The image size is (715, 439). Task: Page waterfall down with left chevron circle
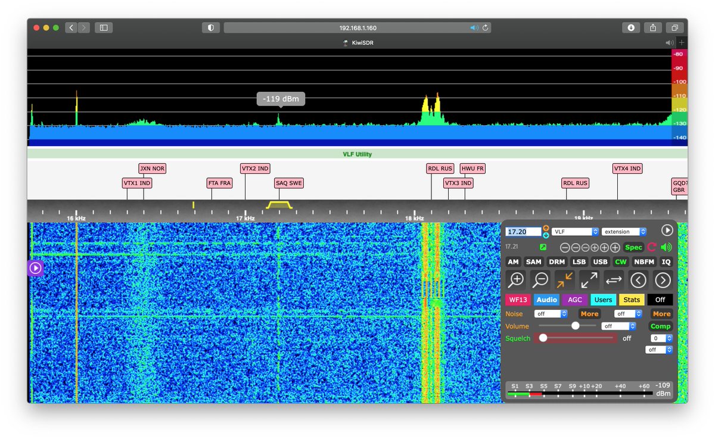[638, 279]
